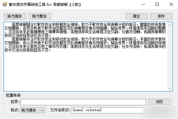Close the converter window
The height and width of the screenshot is (119, 178).
coord(171,4)
